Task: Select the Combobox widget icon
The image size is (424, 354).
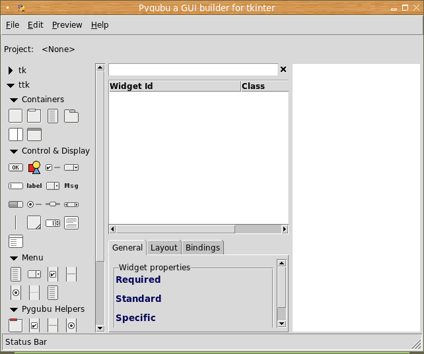Action: click(x=71, y=167)
